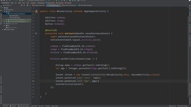The image size is (191, 107).
Task: Switch to activity_second.xml tab
Action: [69, 5]
